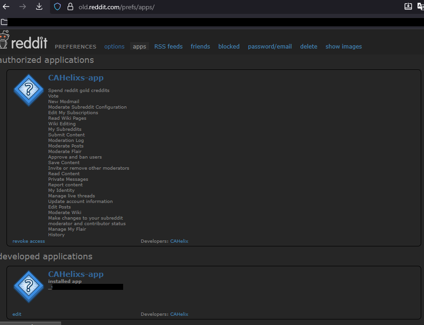Screen dimensions: 424x325
Task: Click the browser forward arrow
Action: 22,6
